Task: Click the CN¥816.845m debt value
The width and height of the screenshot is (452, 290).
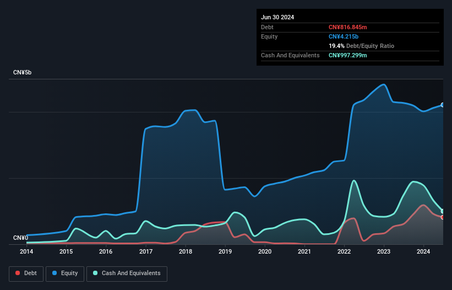Action: tap(347, 27)
